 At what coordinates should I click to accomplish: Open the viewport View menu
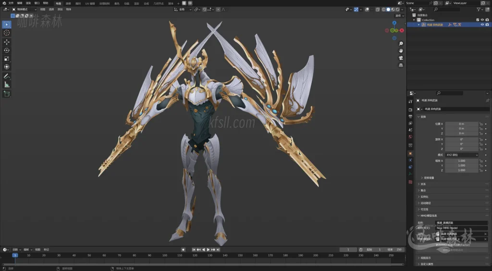coord(43,10)
